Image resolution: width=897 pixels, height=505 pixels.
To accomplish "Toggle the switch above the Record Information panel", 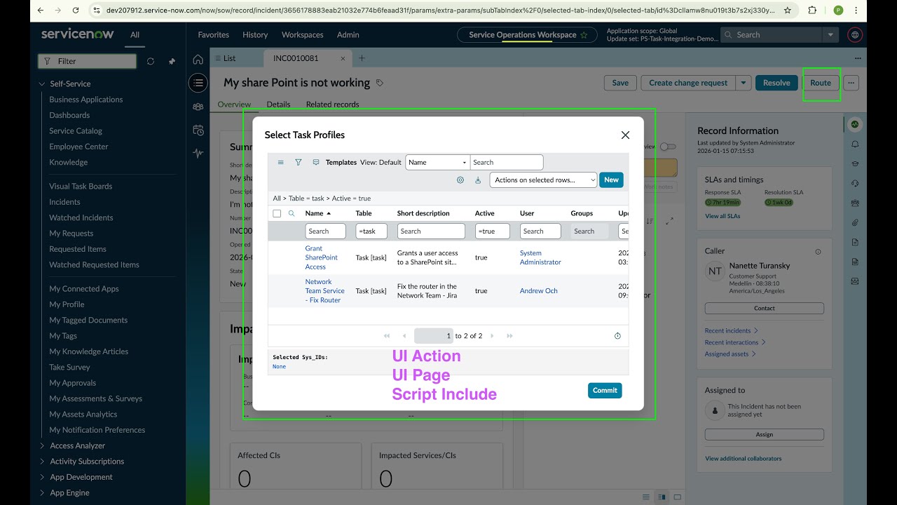I will pyautogui.click(x=668, y=147).
